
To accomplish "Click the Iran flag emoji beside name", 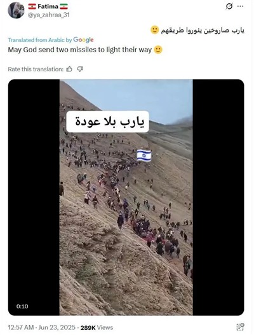I will tap(63, 6).
